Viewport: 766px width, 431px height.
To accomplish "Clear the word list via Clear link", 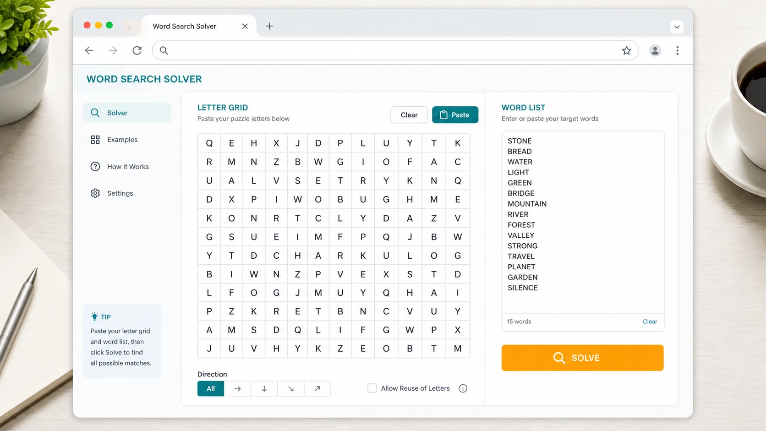I will click(x=650, y=322).
